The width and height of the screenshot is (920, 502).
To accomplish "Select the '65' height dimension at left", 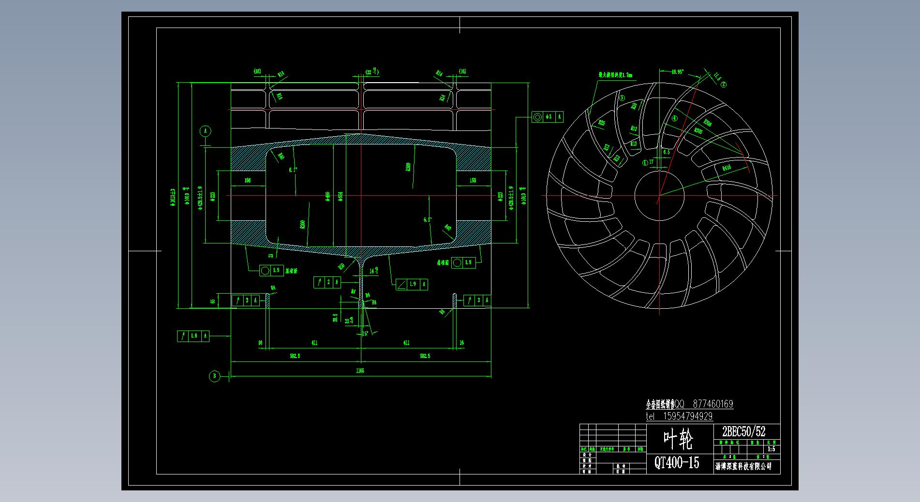I will point(213,301).
